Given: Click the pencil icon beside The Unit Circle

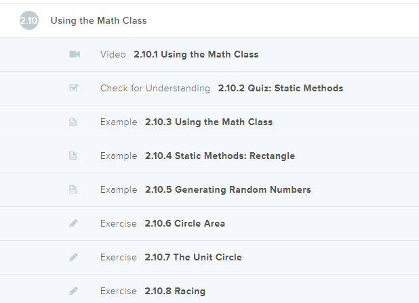Looking at the screenshot, I should tap(74, 257).
